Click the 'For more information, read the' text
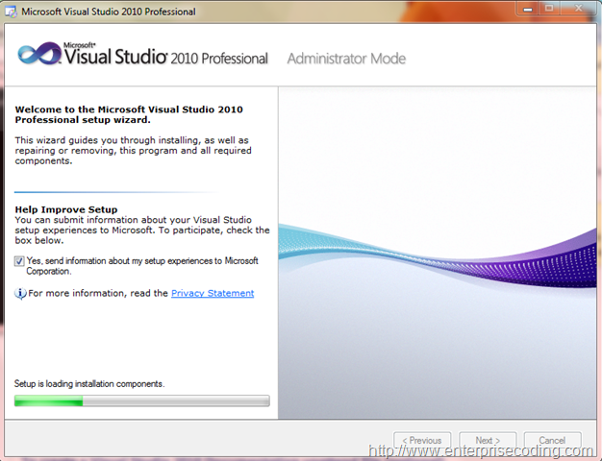 (x=98, y=293)
